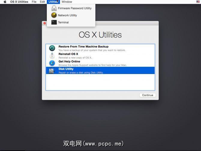The image size is (201, 151).
Task: Click the Terminal black window icon
Action: [x=54, y=22]
